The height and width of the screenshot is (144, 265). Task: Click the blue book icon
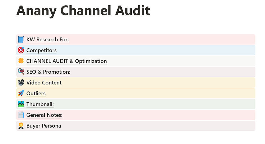21,40
